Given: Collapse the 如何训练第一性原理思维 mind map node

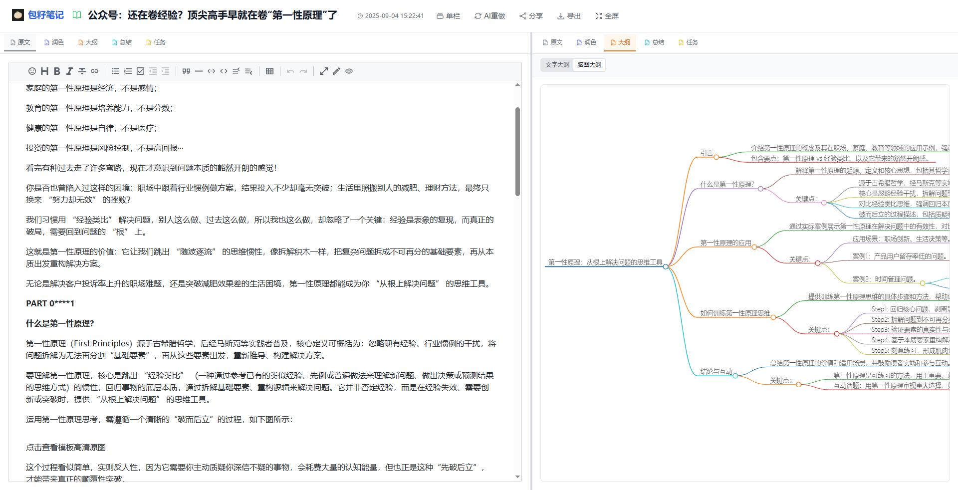Looking at the screenshot, I should click(x=773, y=317).
